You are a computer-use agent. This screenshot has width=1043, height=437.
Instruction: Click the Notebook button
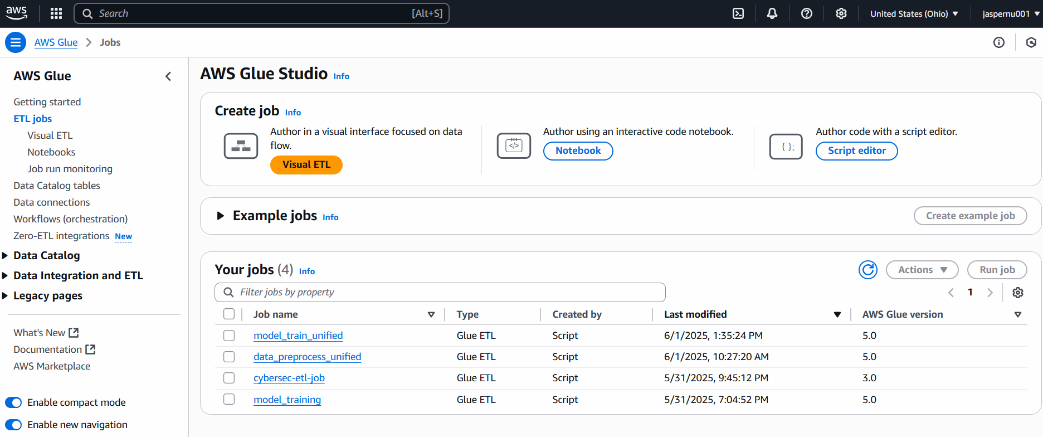(x=578, y=150)
